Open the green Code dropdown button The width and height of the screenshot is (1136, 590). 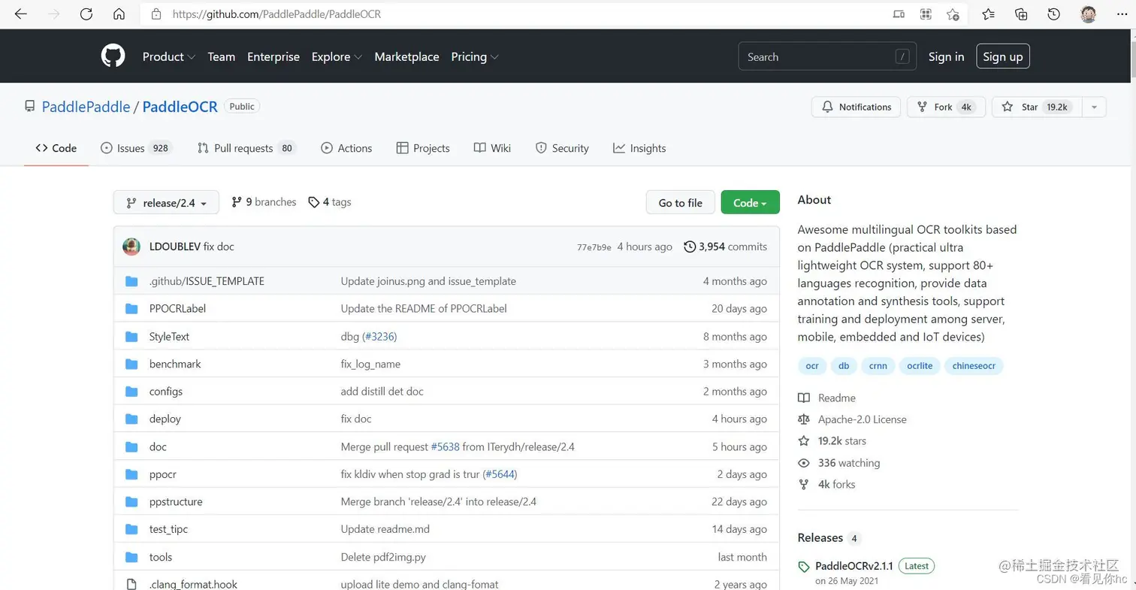[x=750, y=202]
